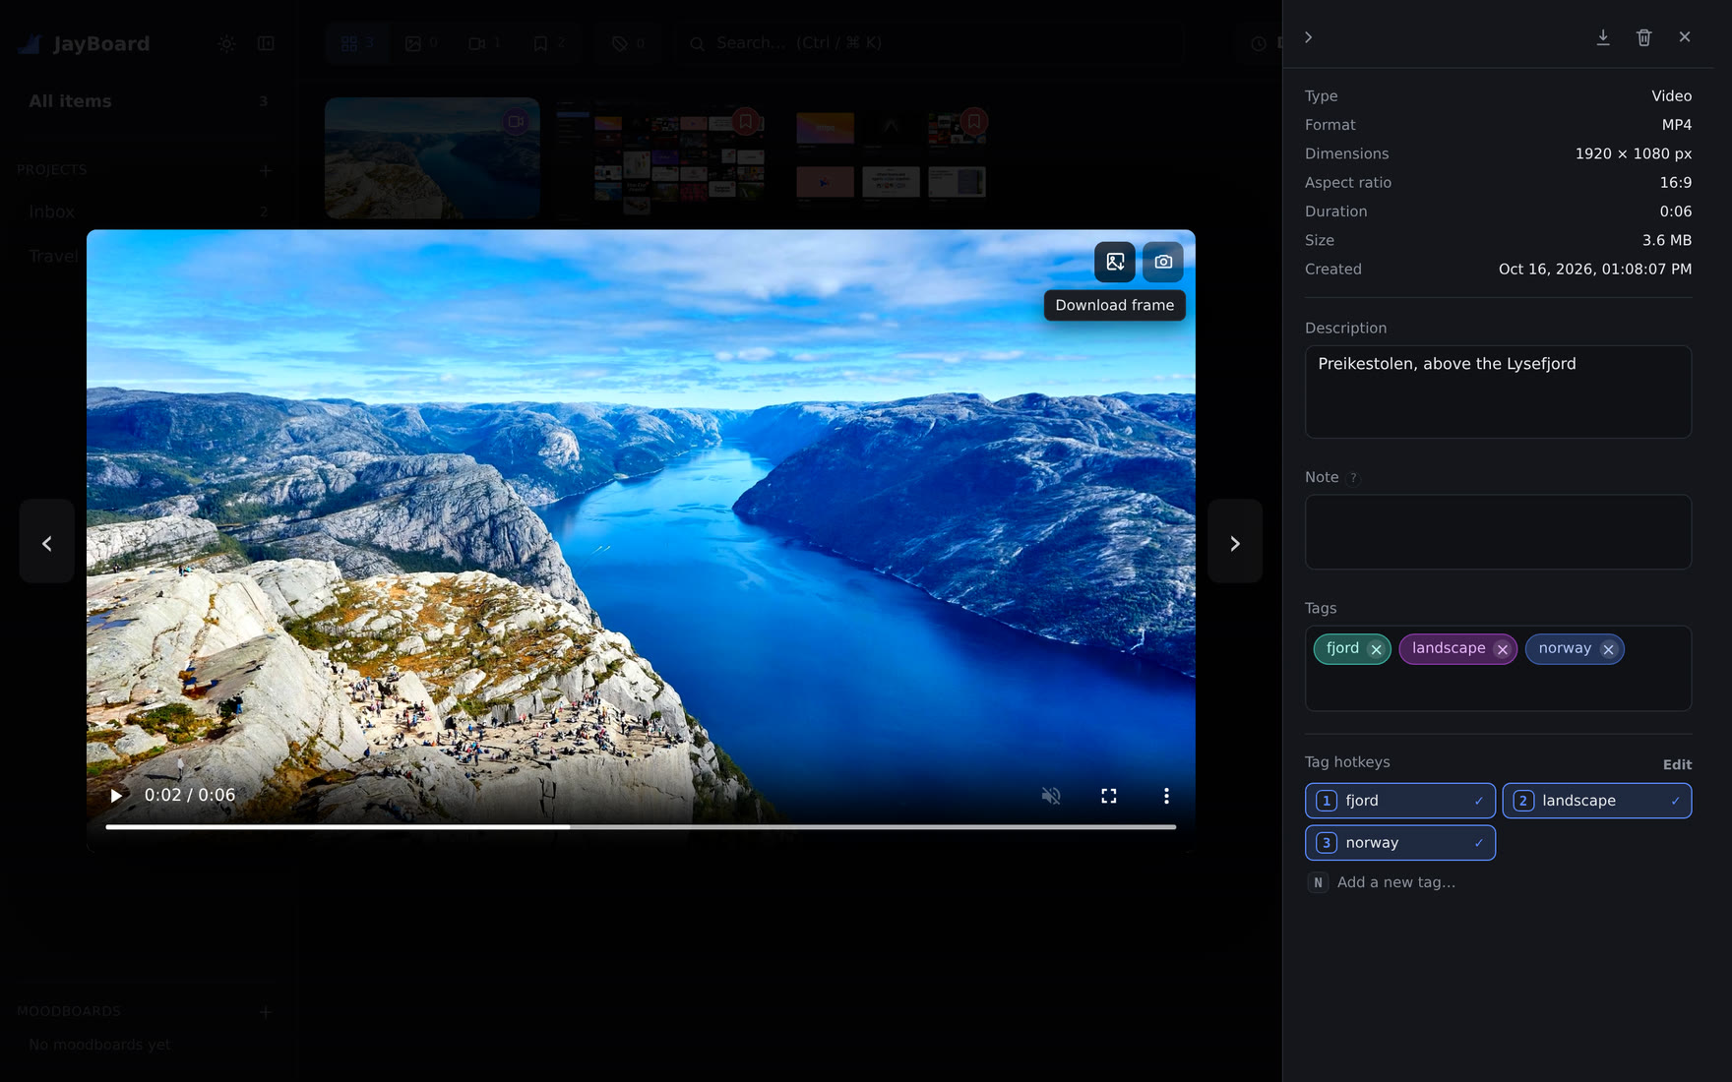The height and width of the screenshot is (1082, 1732).
Task: Toggle sidebar layout icon beside JayBoard
Action: [266, 43]
